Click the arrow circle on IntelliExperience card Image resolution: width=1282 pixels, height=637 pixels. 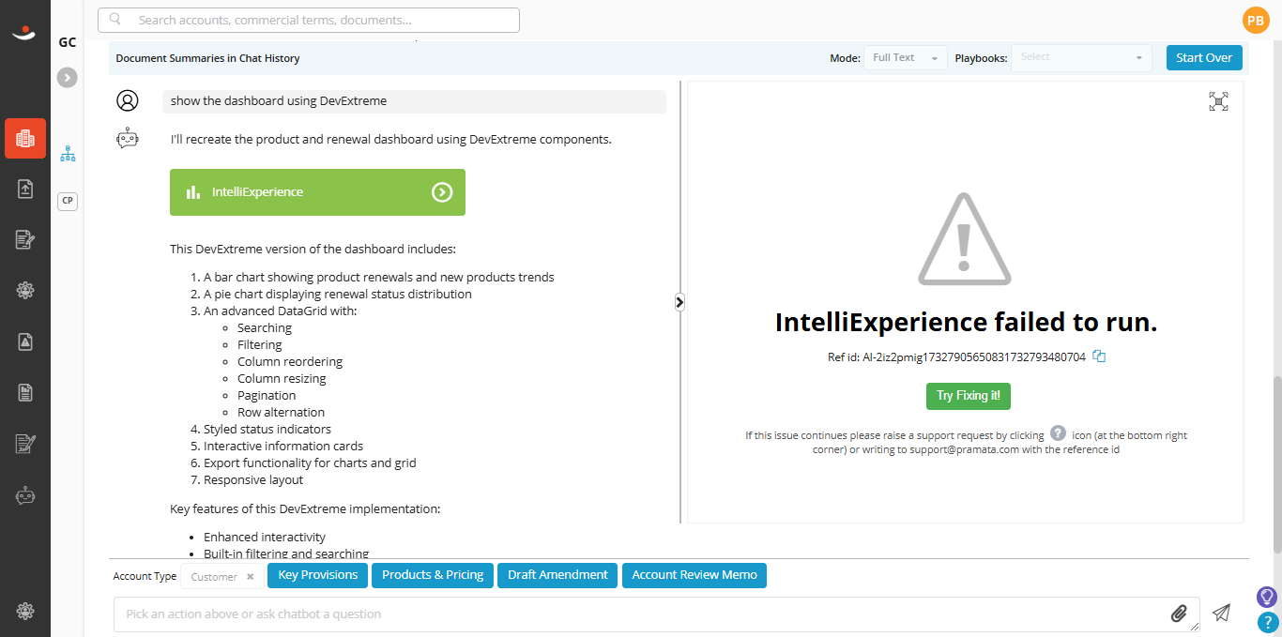(442, 192)
